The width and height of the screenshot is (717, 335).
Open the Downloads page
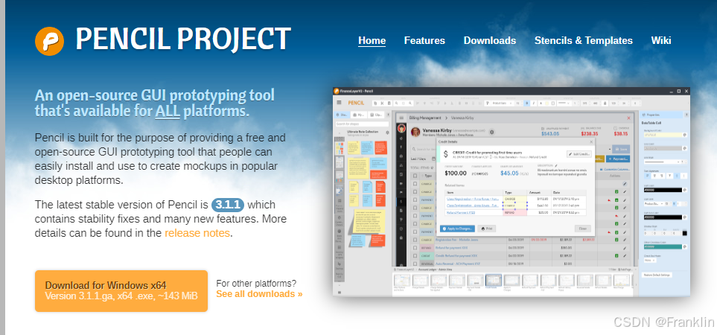[x=490, y=41]
